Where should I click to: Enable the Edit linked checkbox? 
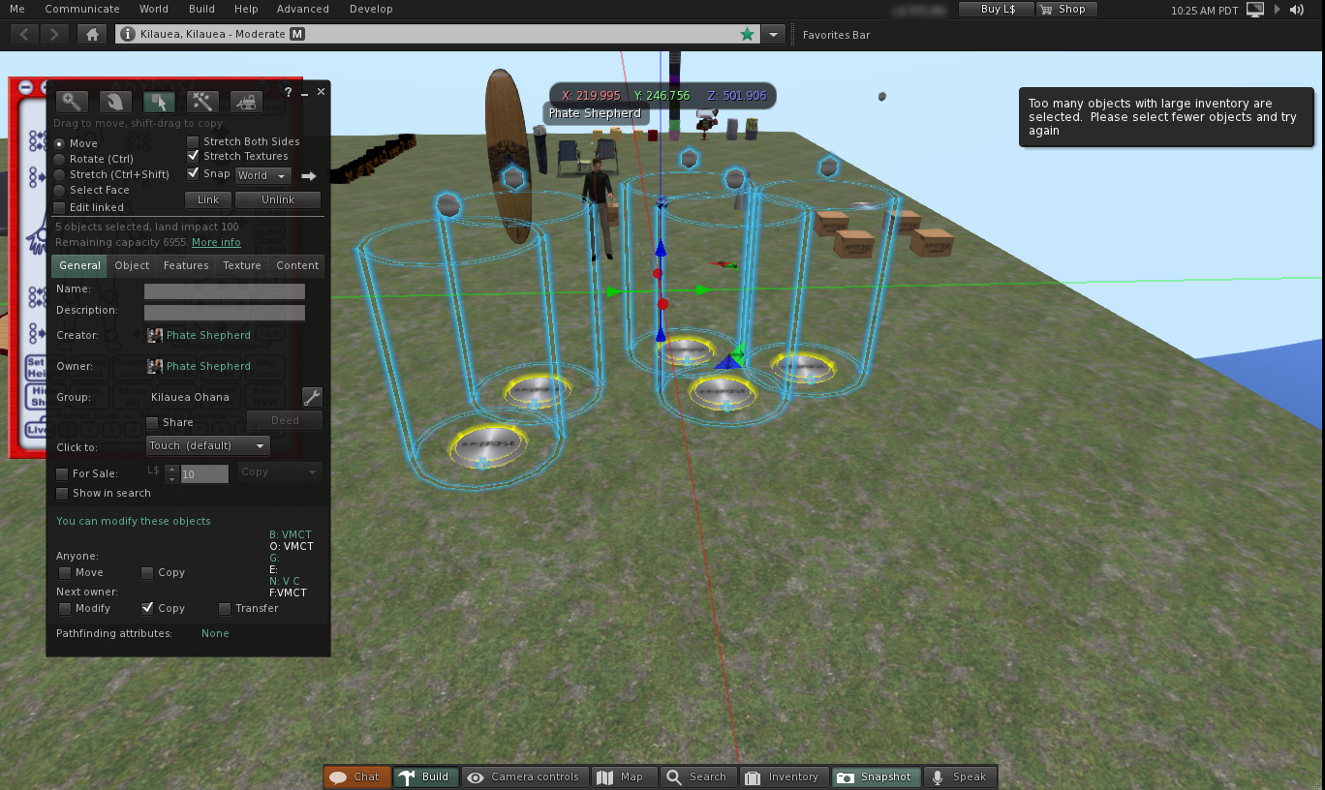[x=60, y=207]
